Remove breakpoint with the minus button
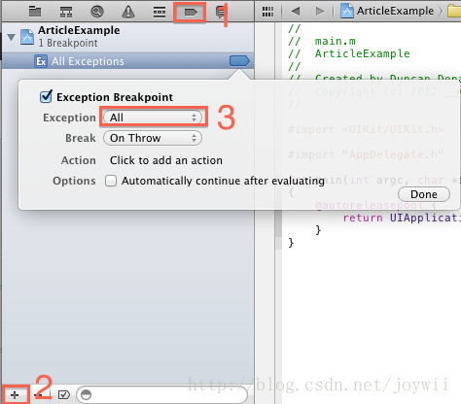The height and width of the screenshot is (404, 461). click(x=38, y=395)
